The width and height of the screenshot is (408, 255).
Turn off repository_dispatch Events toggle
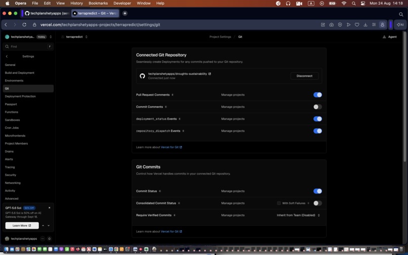(x=317, y=131)
